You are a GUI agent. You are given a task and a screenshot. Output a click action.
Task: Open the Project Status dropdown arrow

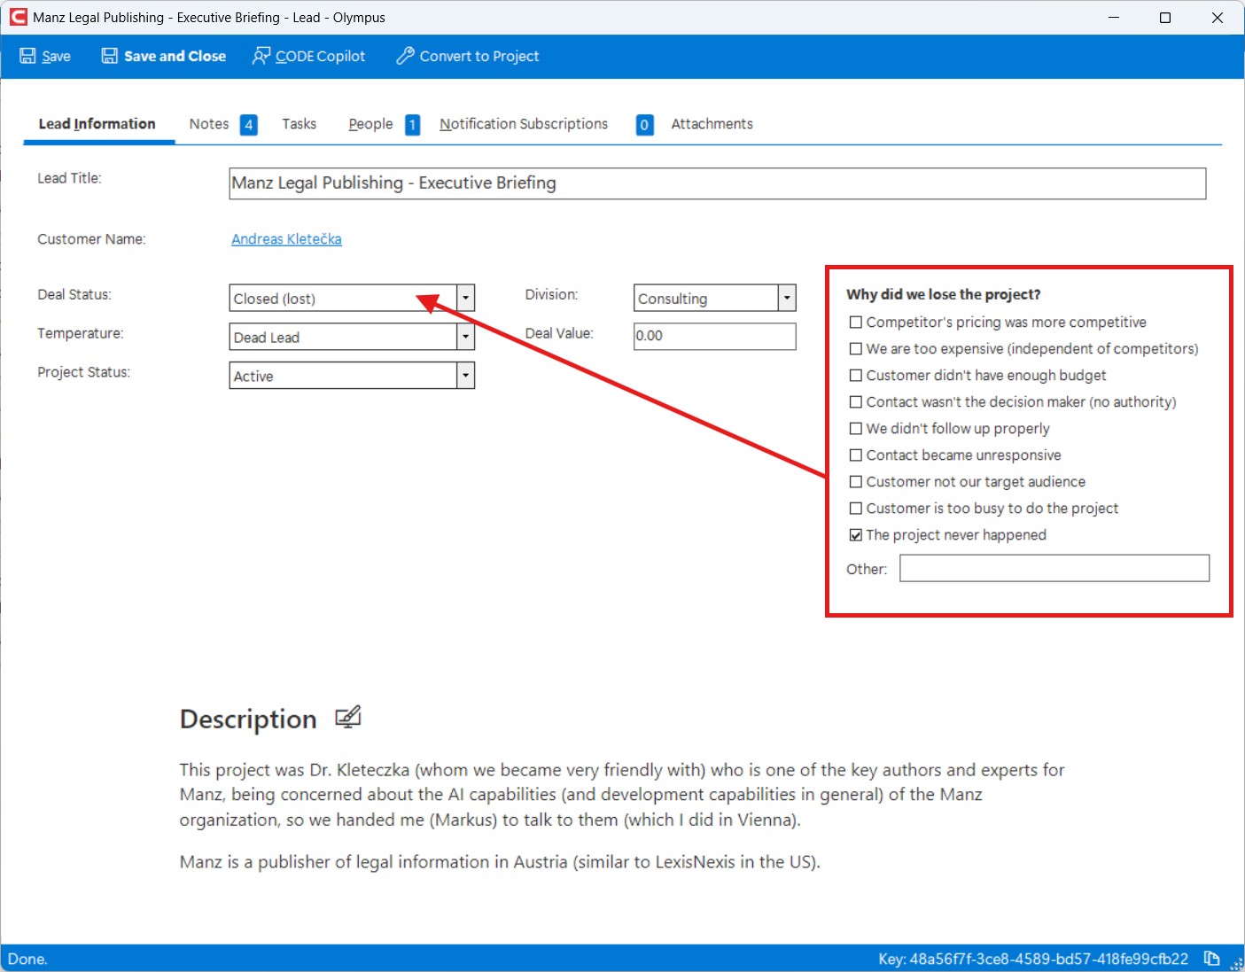click(x=465, y=376)
